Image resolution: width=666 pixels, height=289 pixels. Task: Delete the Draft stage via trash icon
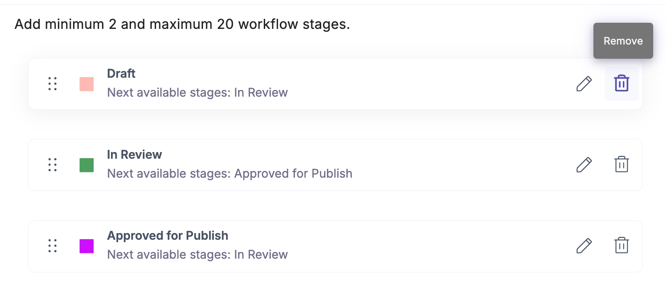click(621, 83)
